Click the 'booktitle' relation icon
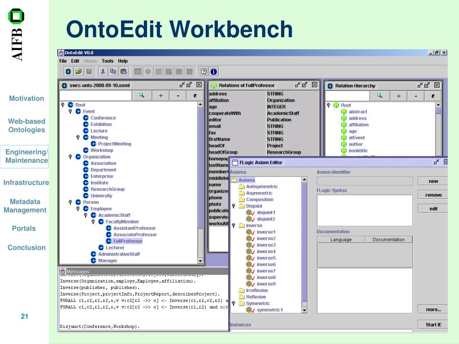This screenshot has height=344, width=459. coord(344,150)
